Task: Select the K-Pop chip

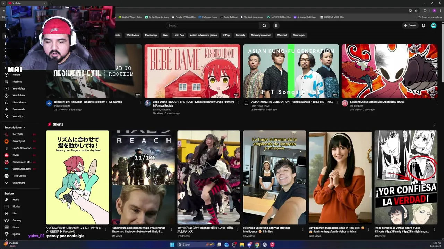Action: point(226,35)
